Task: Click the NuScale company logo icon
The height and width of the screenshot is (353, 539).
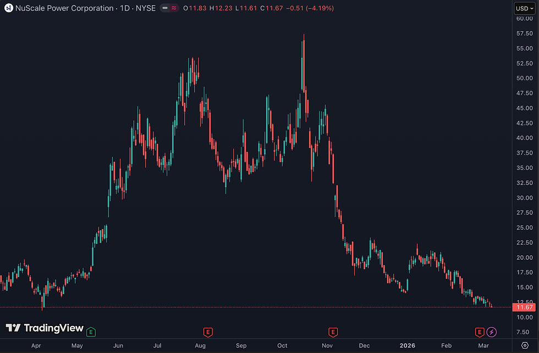Action: pyautogui.click(x=9, y=8)
